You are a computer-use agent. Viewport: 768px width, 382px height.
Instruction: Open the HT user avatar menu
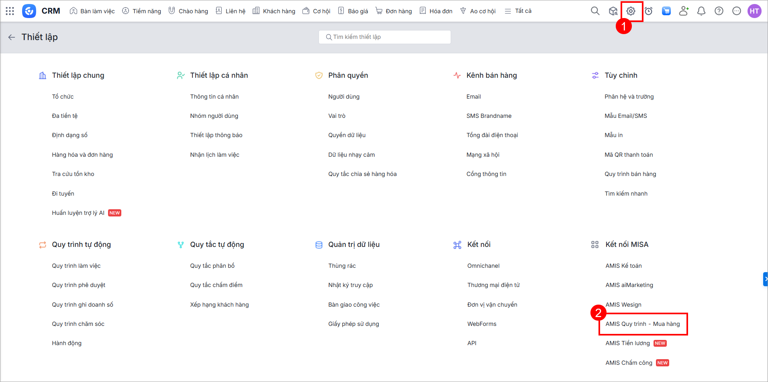(754, 11)
